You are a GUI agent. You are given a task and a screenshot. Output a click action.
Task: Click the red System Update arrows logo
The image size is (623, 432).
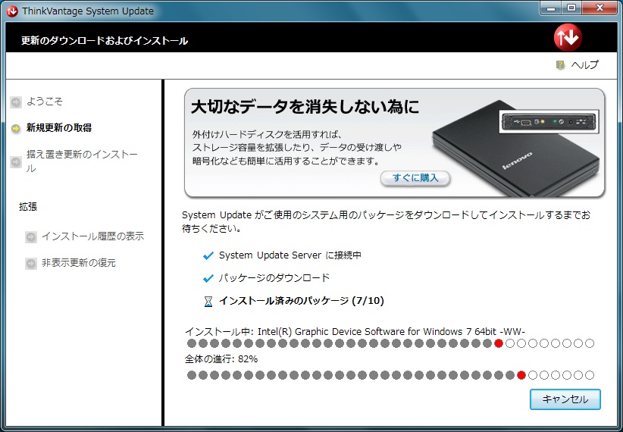[x=568, y=37]
